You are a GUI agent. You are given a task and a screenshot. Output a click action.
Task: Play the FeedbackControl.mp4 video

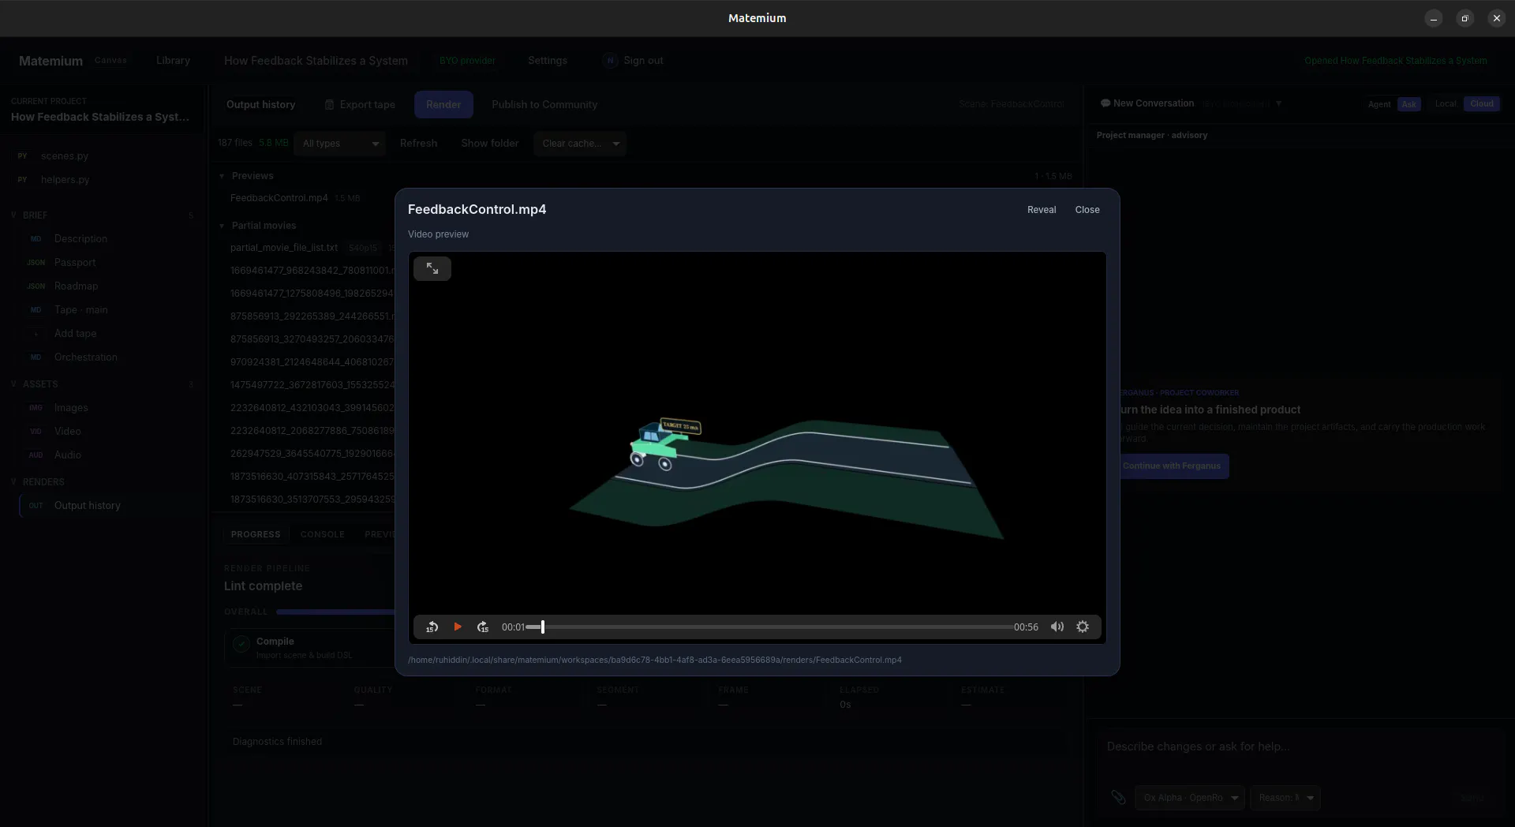(458, 627)
